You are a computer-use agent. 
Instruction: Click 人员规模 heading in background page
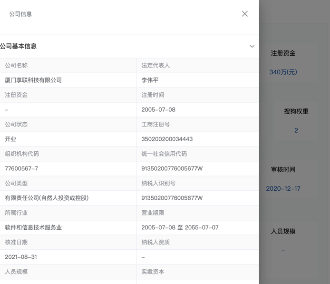[283, 231]
